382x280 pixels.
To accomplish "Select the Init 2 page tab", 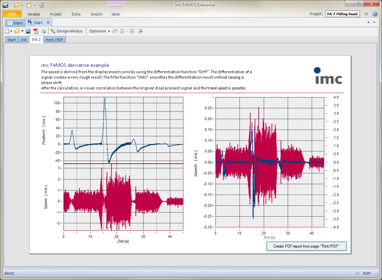I will pyautogui.click(x=36, y=40).
